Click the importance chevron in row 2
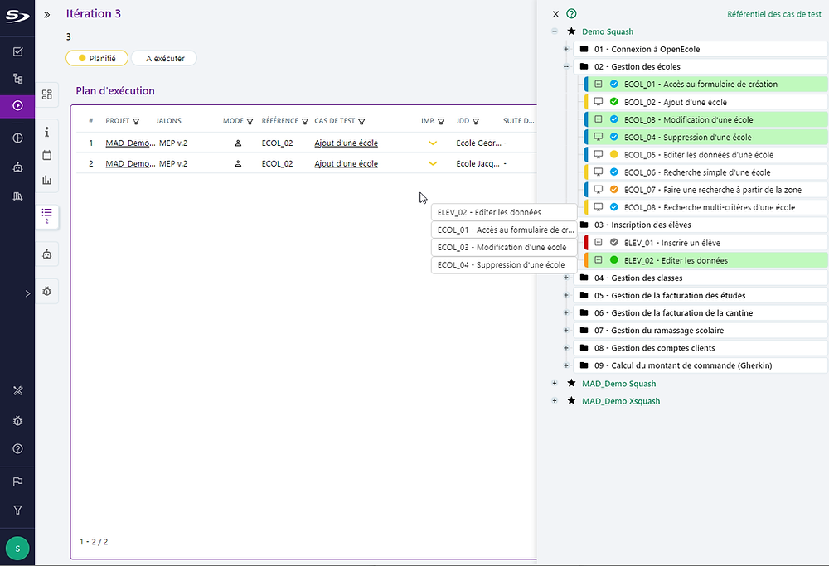 (433, 163)
